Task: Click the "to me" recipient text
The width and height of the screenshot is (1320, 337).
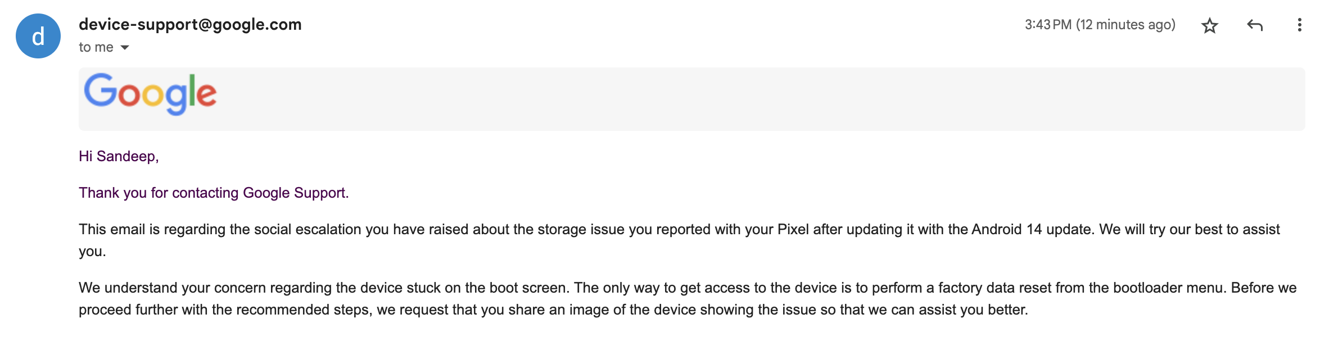Action: tap(96, 47)
